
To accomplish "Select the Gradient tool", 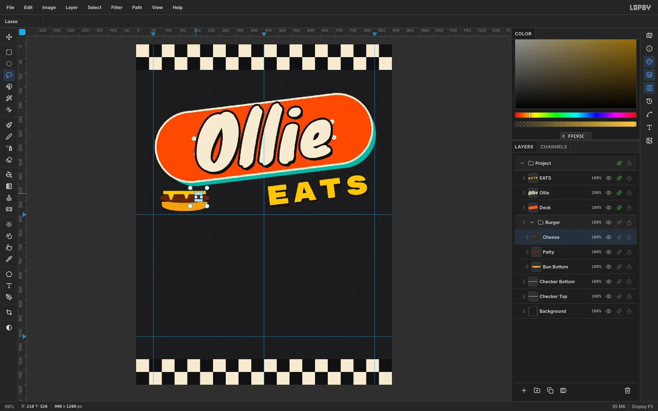I will [x=9, y=186].
